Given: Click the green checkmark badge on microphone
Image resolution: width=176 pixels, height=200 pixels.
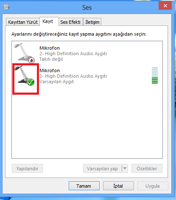Looking at the screenshot, I should tap(31, 82).
